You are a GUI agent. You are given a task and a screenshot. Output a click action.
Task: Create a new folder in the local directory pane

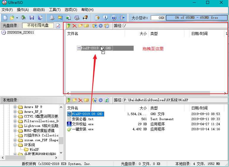coord(75,100)
